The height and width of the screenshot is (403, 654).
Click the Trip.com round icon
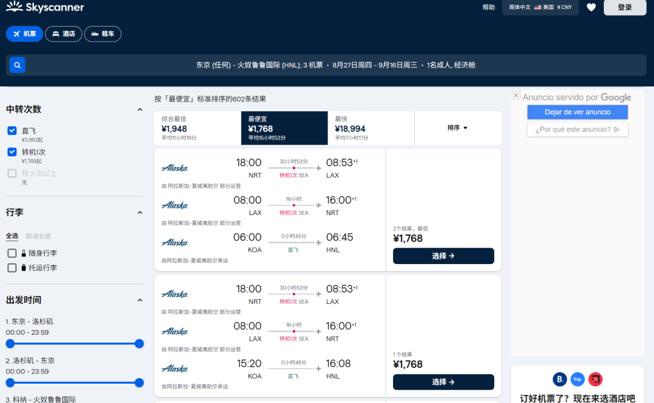tap(578, 379)
